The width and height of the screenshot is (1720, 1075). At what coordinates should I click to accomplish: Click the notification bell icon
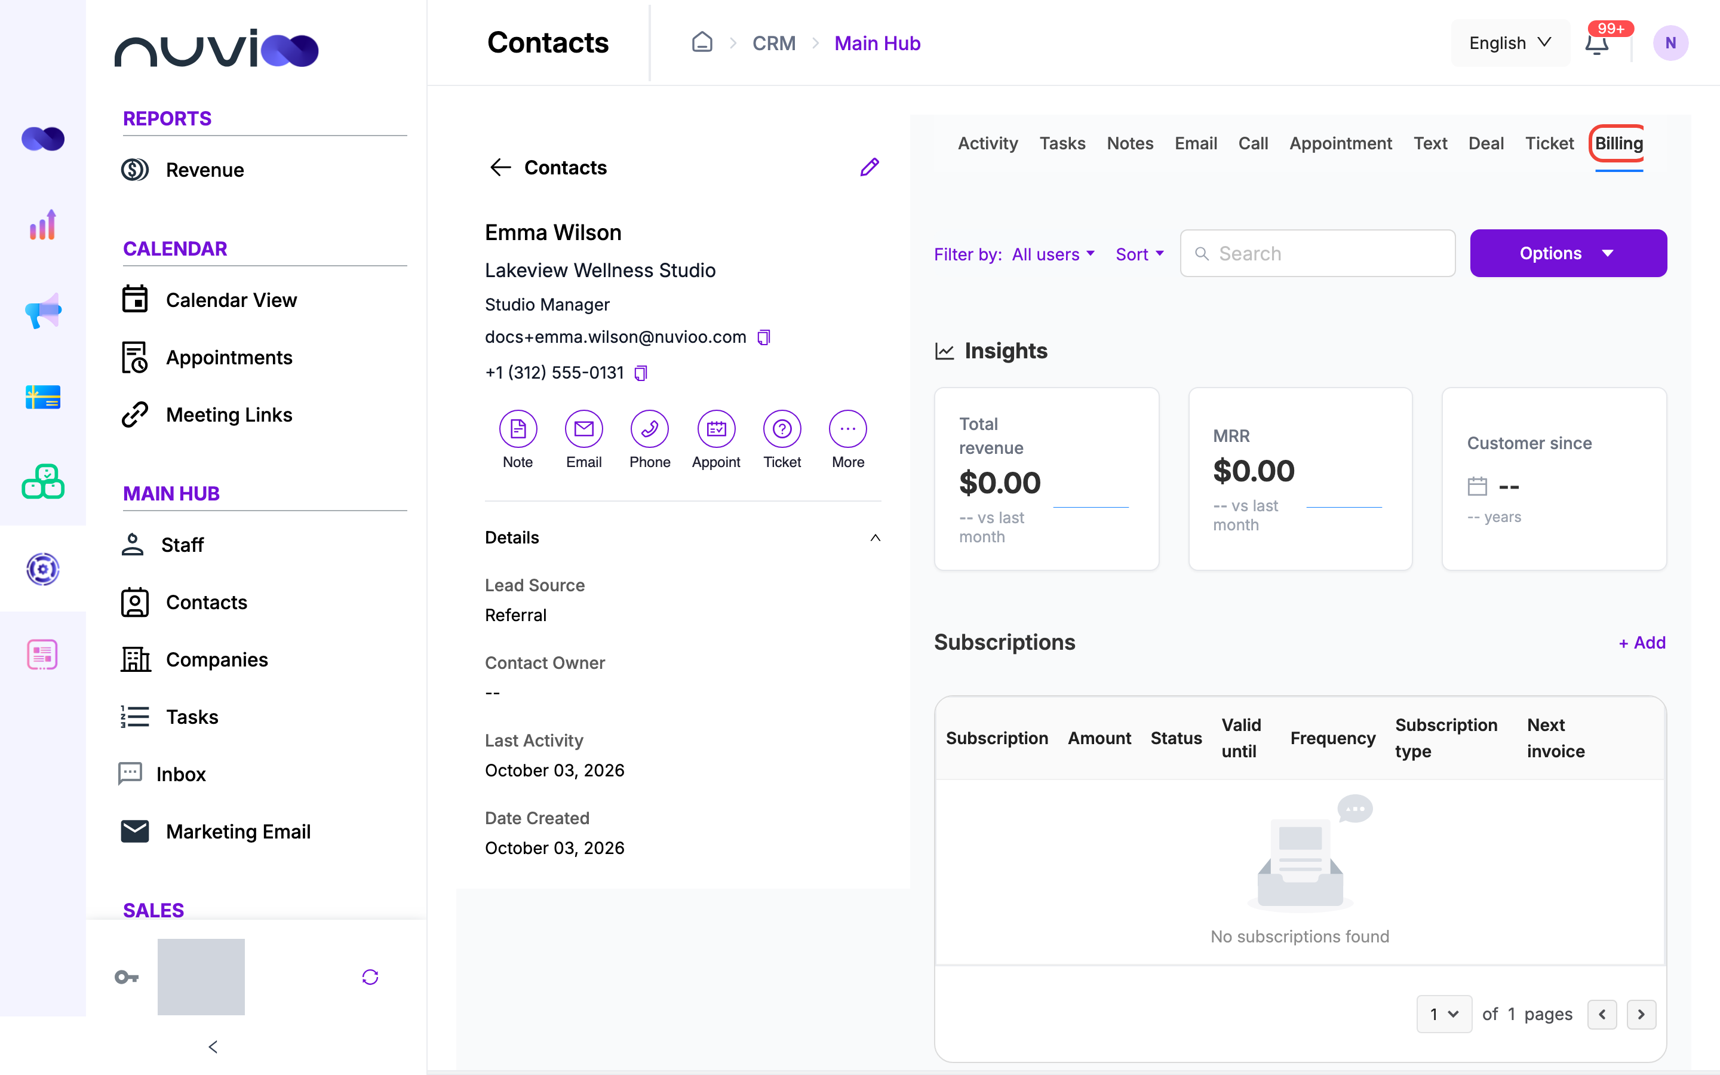pos(1596,44)
